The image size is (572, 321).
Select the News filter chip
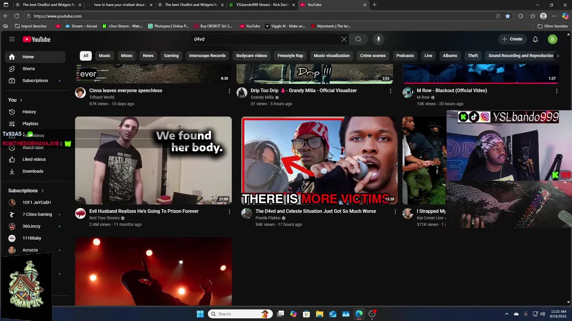[x=148, y=56]
